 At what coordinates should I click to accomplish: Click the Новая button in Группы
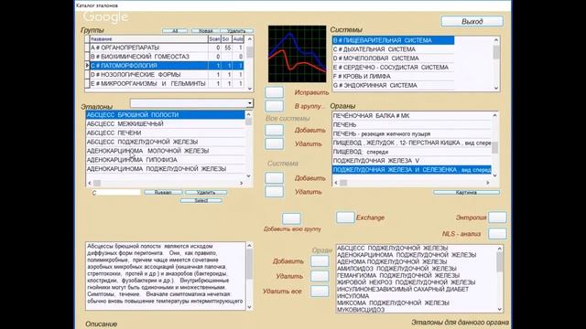point(205,31)
